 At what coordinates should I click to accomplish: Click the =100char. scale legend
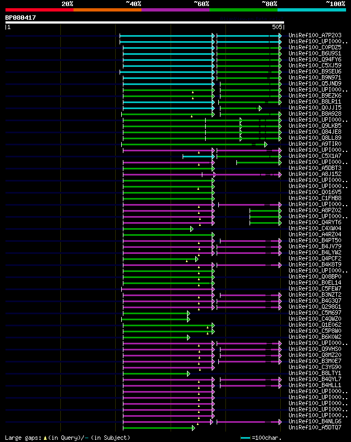coord(261,438)
